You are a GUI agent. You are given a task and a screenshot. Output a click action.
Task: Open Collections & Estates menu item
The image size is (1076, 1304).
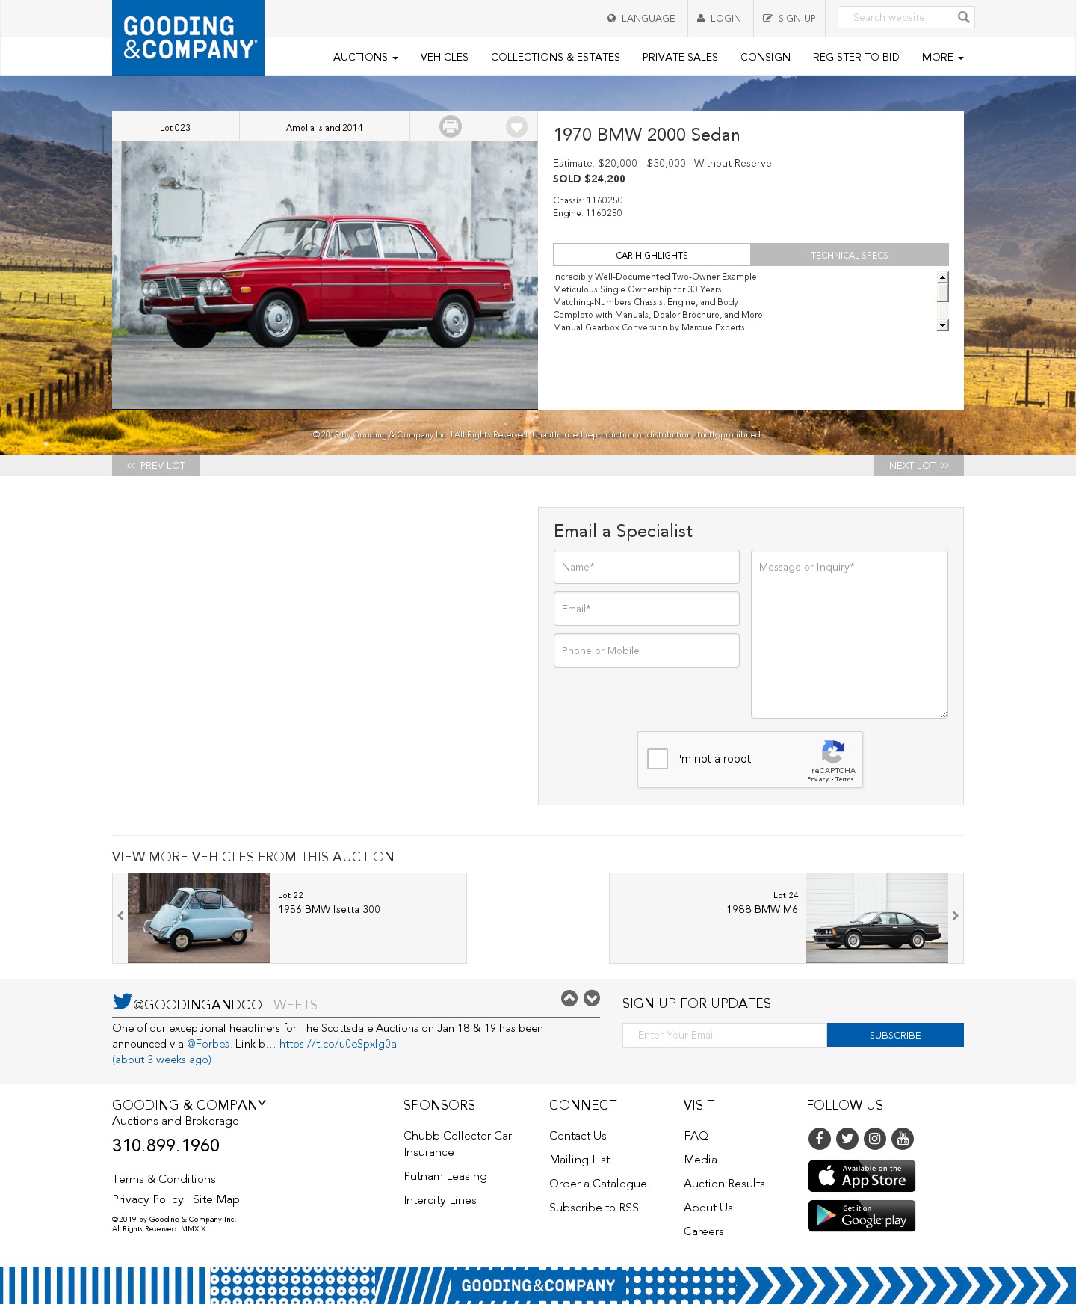[x=555, y=57]
